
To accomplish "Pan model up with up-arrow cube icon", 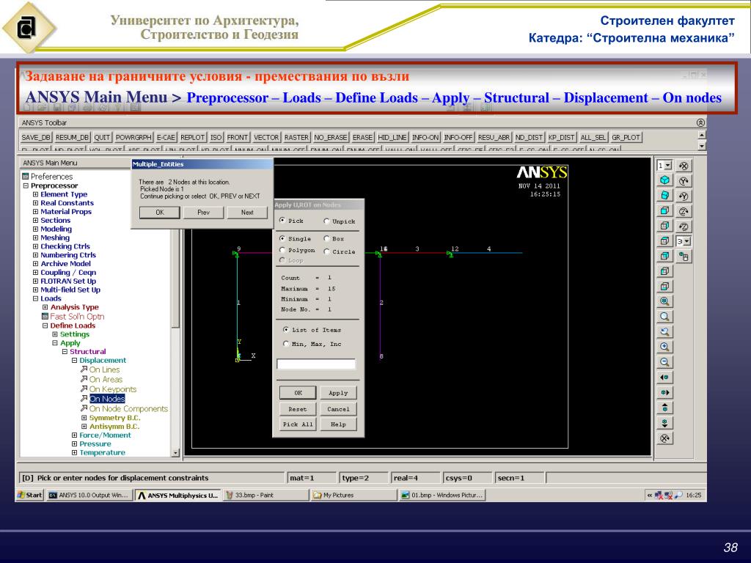I will pyautogui.click(x=664, y=408).
